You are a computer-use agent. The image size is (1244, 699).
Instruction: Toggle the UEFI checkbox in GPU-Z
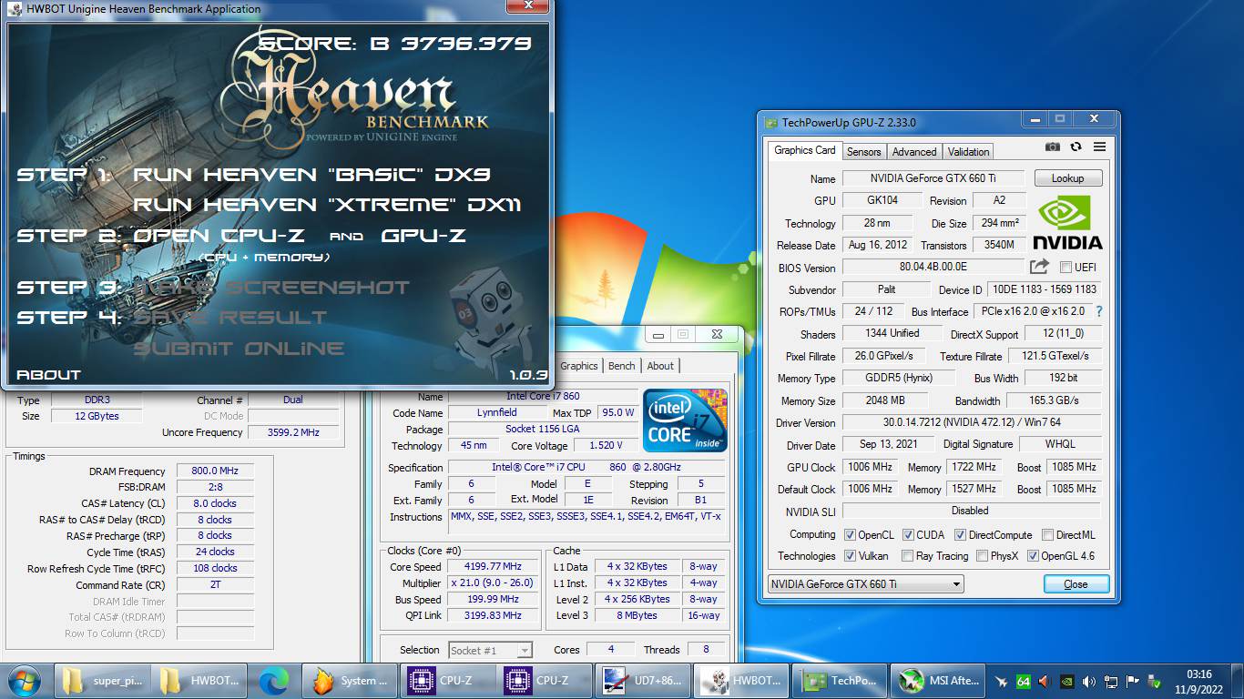click(x=1066, y=268)
